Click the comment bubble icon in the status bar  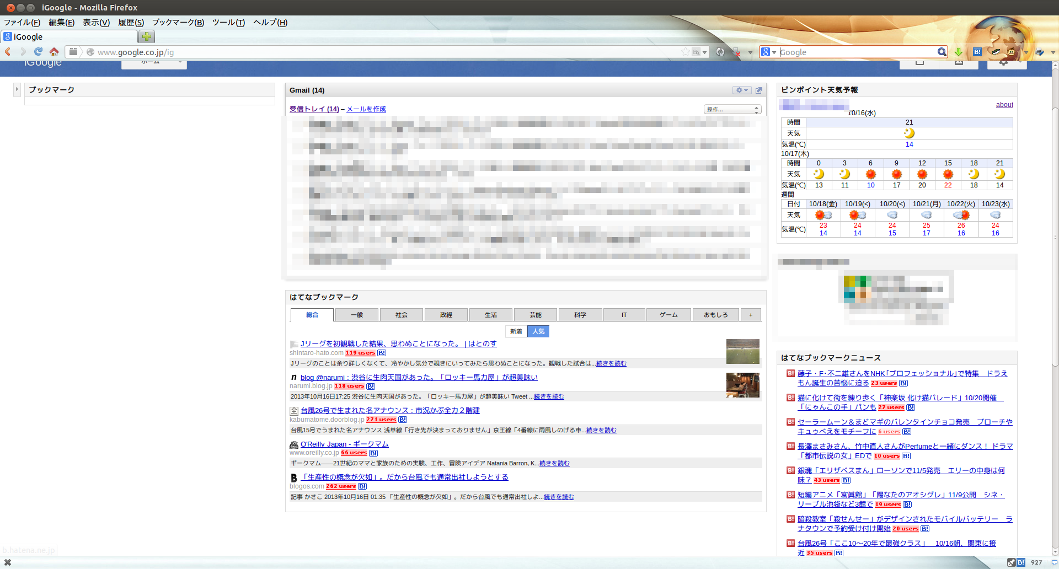click(x=1054, y=562)
